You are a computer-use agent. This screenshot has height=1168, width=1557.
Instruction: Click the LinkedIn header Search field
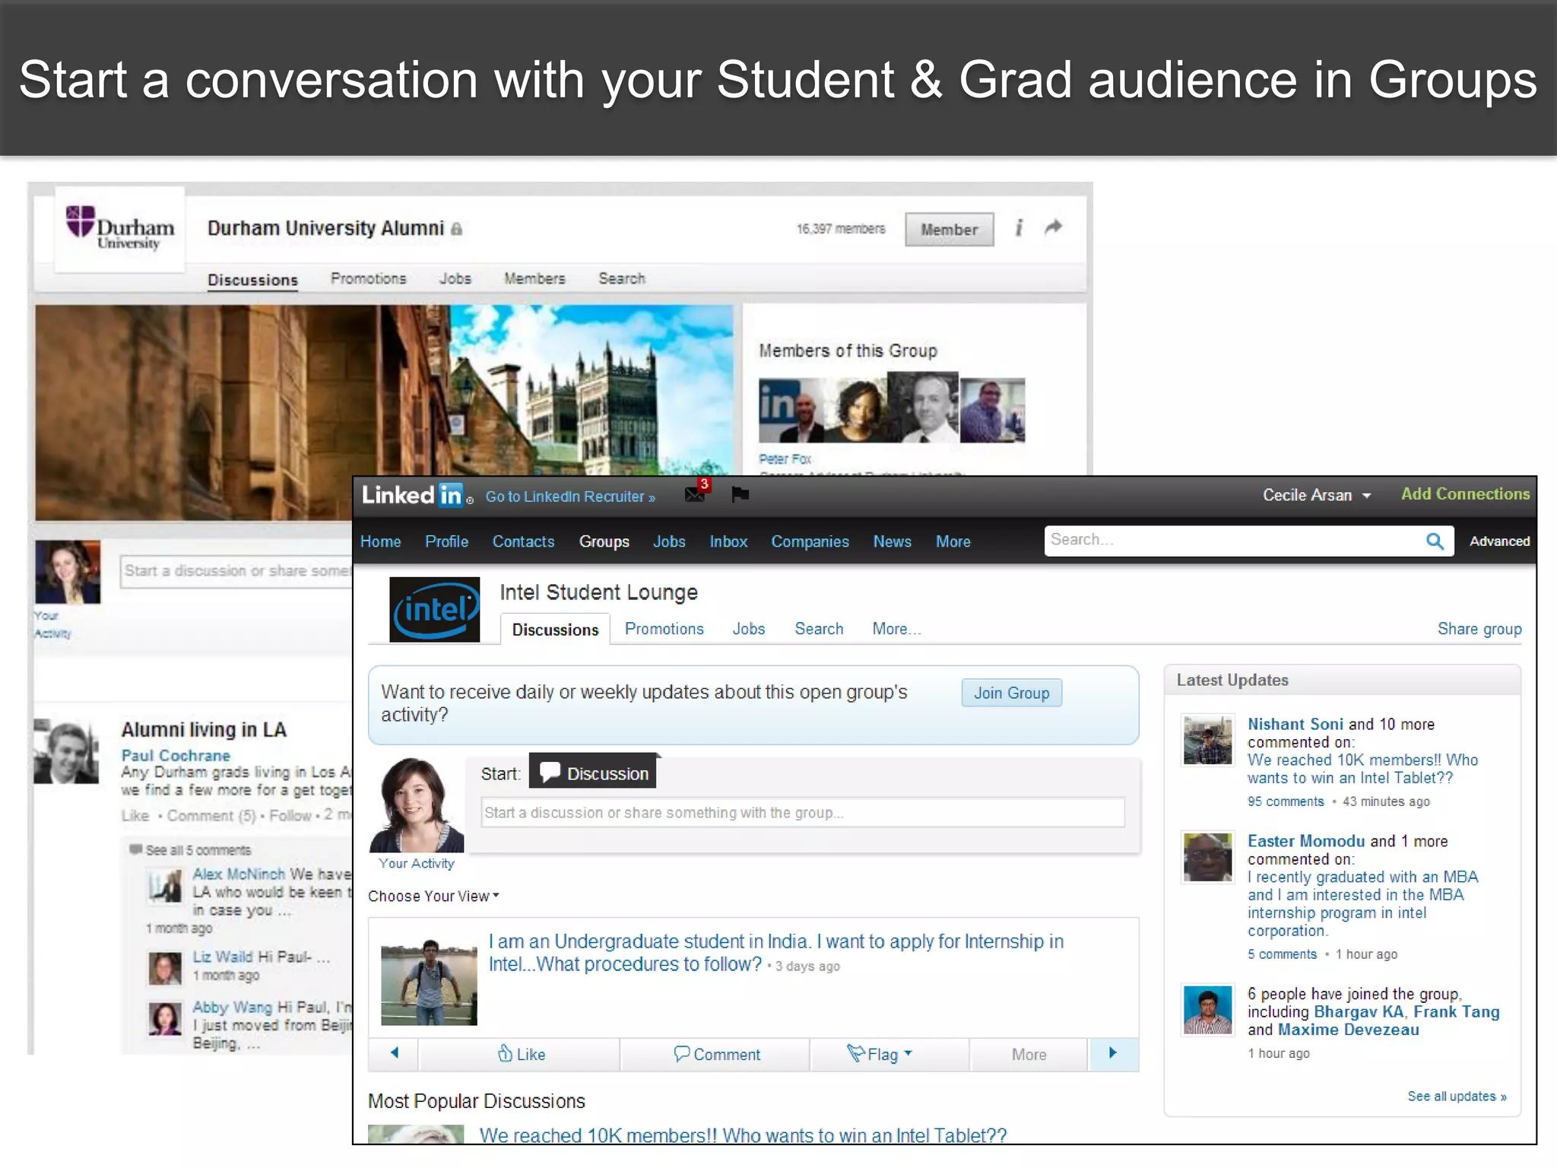coord(1249,541)
